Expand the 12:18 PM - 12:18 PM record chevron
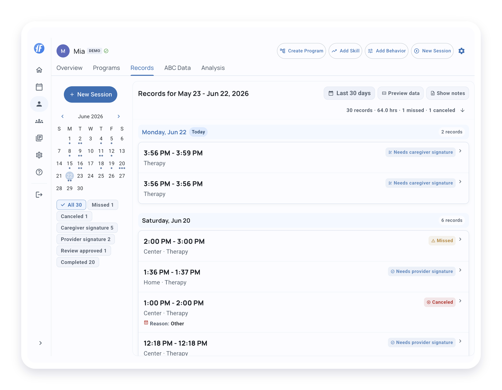The width and height of the screenshot is (502, 390). point(460,341)
